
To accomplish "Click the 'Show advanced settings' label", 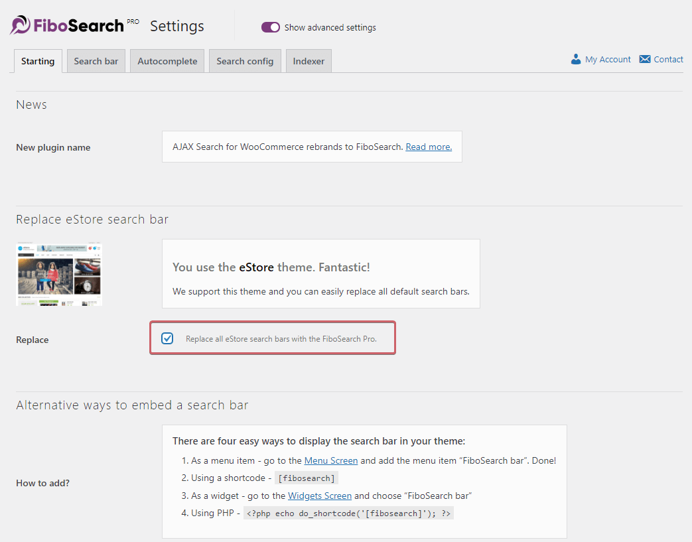I will [330, 27].
